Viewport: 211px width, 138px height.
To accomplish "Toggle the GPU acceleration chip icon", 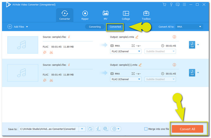I will click(x=105, y=129).
